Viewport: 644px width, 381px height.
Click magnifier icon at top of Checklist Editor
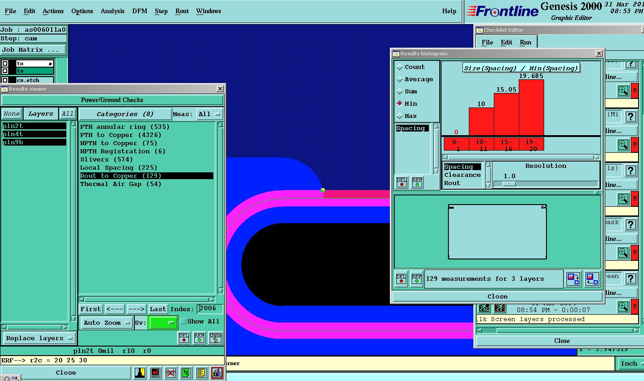(x=623, y=91)
